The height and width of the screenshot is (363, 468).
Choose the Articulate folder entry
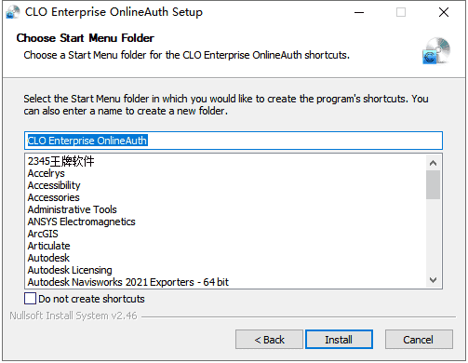point(49,246)
